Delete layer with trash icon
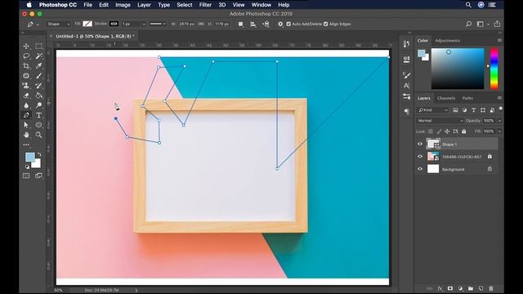Viewport: 523px width, 294px height. (x=491, y=288)
